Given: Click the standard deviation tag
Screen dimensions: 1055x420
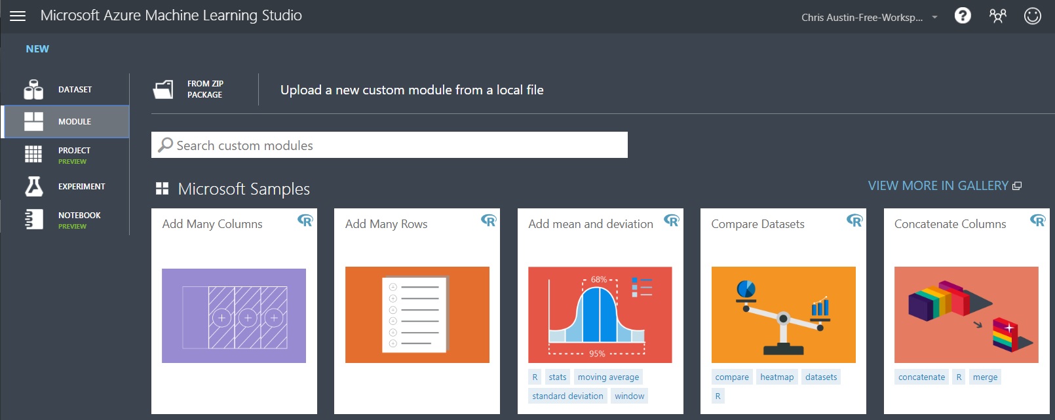Looking at the screenshot, I should 567,396.
